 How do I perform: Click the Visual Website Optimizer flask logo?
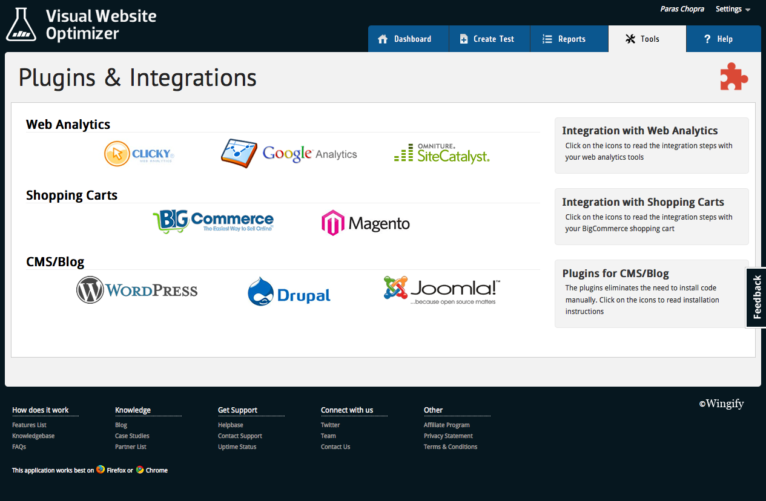21,25
